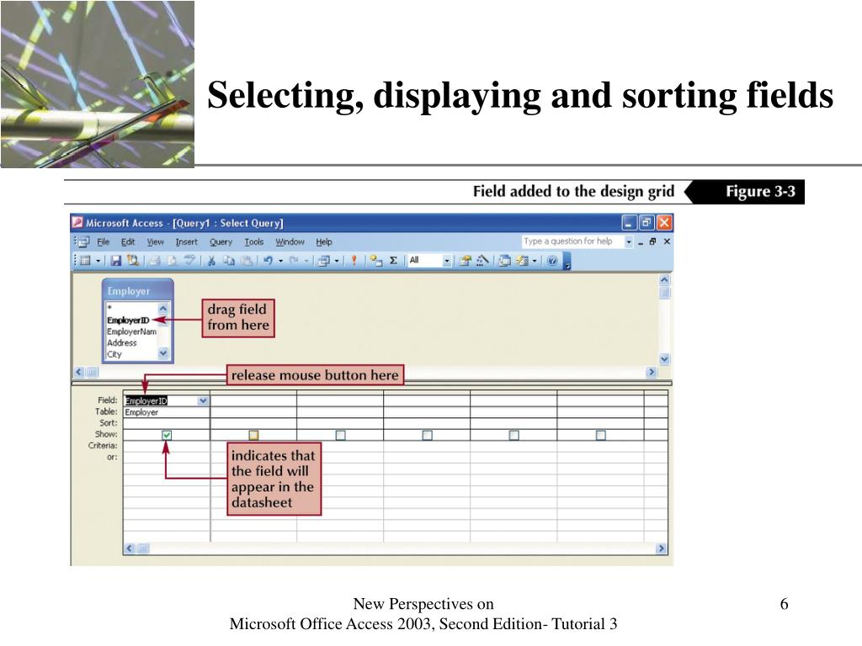The image size is (862, 646).
Task: Expand the New Object dropdown arrow
Action: [x=535, y=261]
